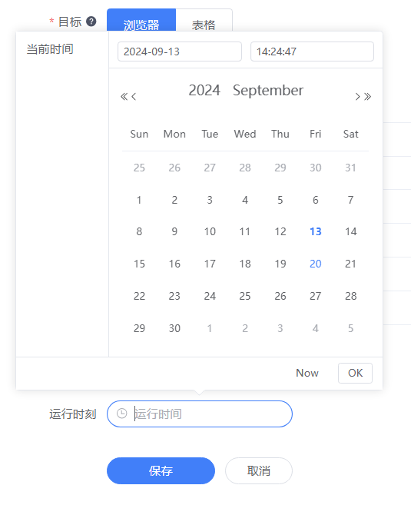Open the year selector 2024

[204, 90]
